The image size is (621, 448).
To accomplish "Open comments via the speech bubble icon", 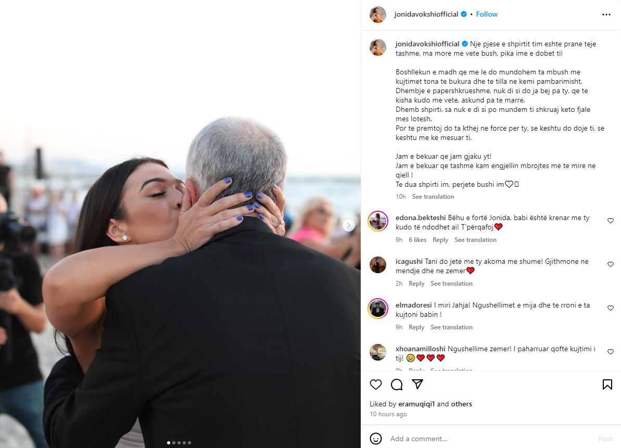I will [x=397, y=385].
